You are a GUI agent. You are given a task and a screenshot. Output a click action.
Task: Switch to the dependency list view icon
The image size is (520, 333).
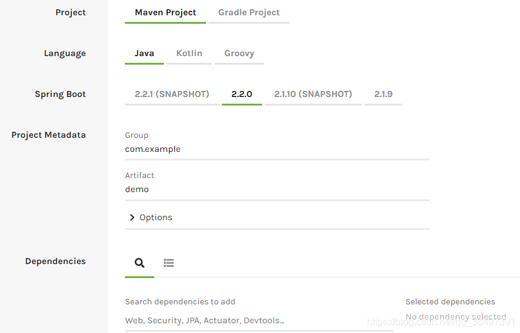pos(169,263)
